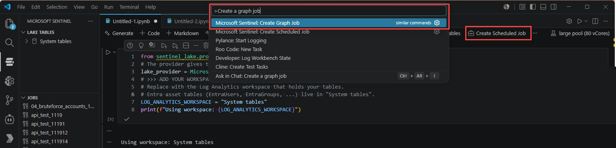Screen dimensions: 616x148
Task: Toggle the bottom panel layout
Action: (x=543, y=7)
